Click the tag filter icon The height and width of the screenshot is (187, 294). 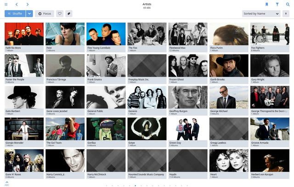(x=69, y=14)
